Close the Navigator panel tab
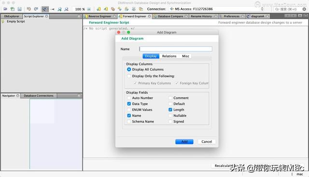 pyautogui.click(x=18, y=95)
